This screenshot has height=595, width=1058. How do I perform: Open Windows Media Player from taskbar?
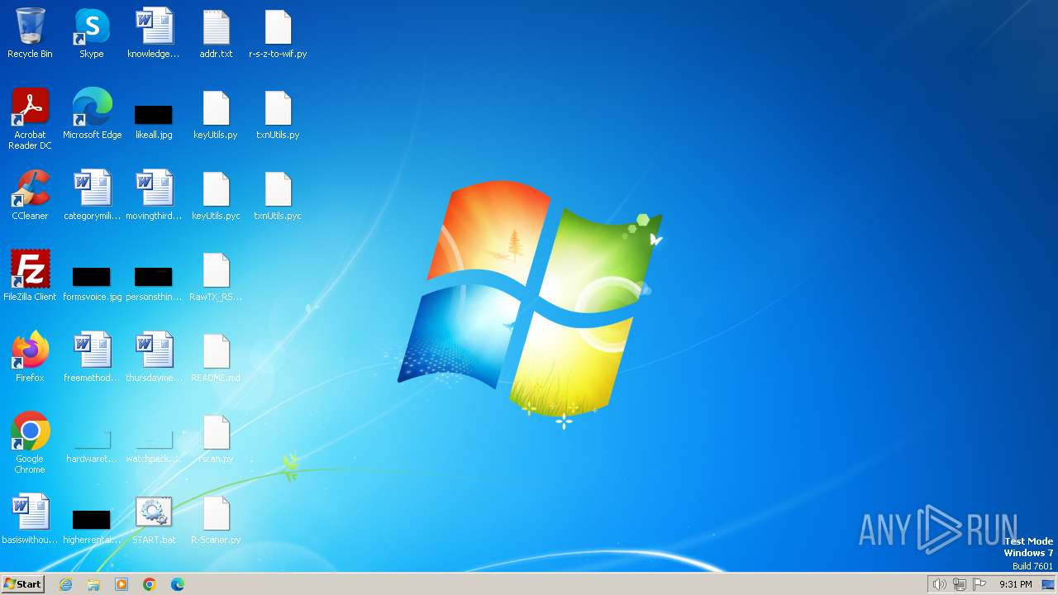point(122,584)
